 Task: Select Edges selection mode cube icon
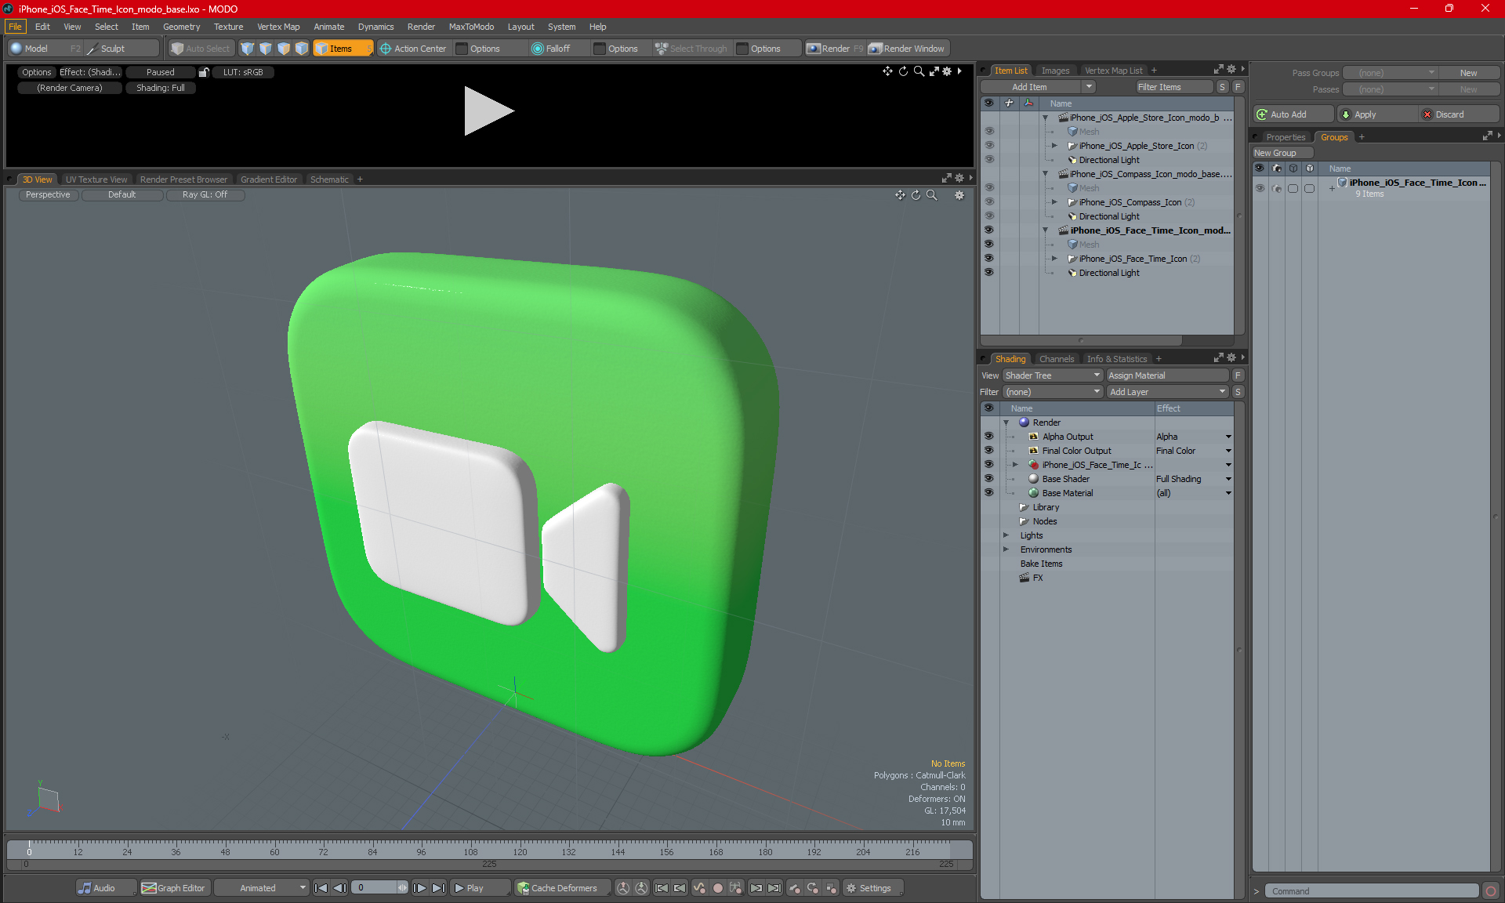point(266,49)
